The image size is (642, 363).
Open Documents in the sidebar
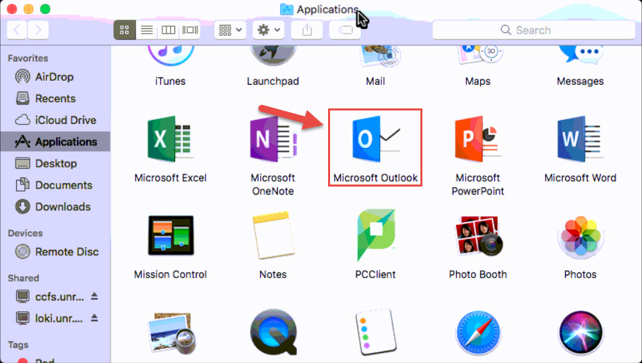point(55,185)
